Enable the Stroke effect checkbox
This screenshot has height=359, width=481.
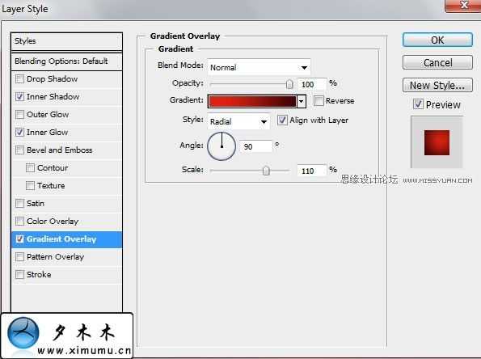coord(19,274)
